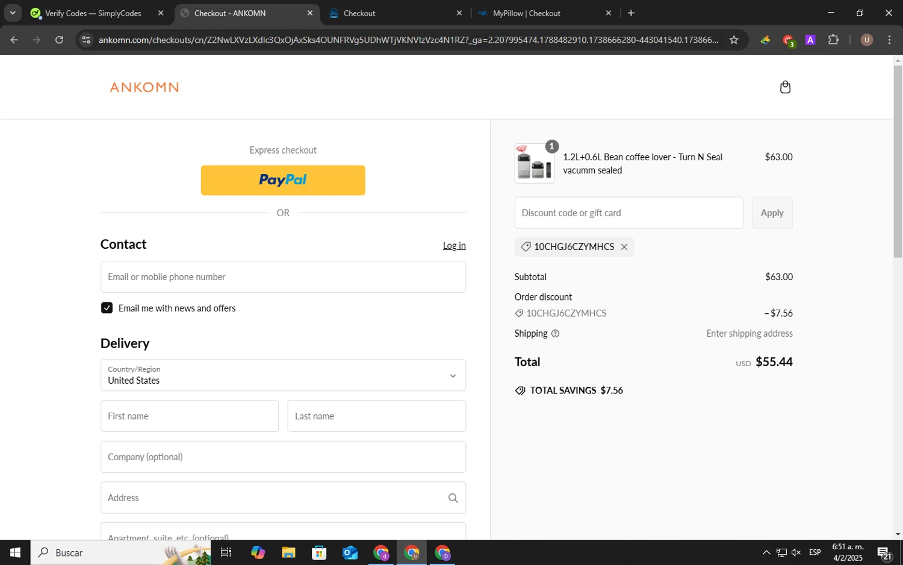The width and height of the screenshot is (903, 565).
Task: Click the colorful extension icon beside bookmark star
Action: pos(765,40)
